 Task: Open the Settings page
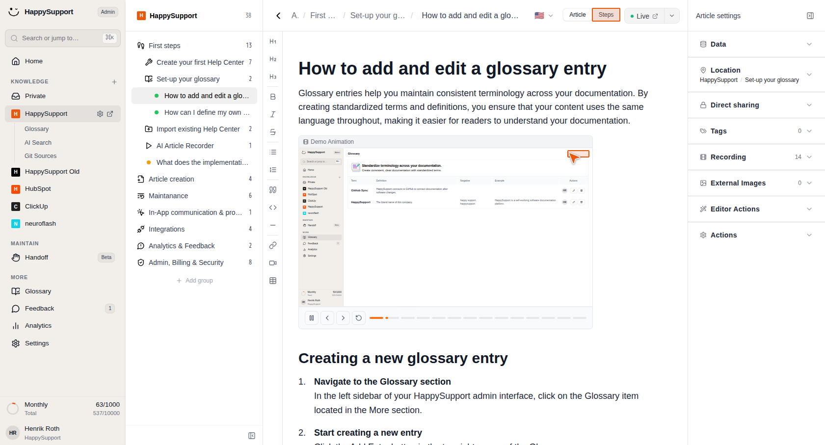point(63,343)
